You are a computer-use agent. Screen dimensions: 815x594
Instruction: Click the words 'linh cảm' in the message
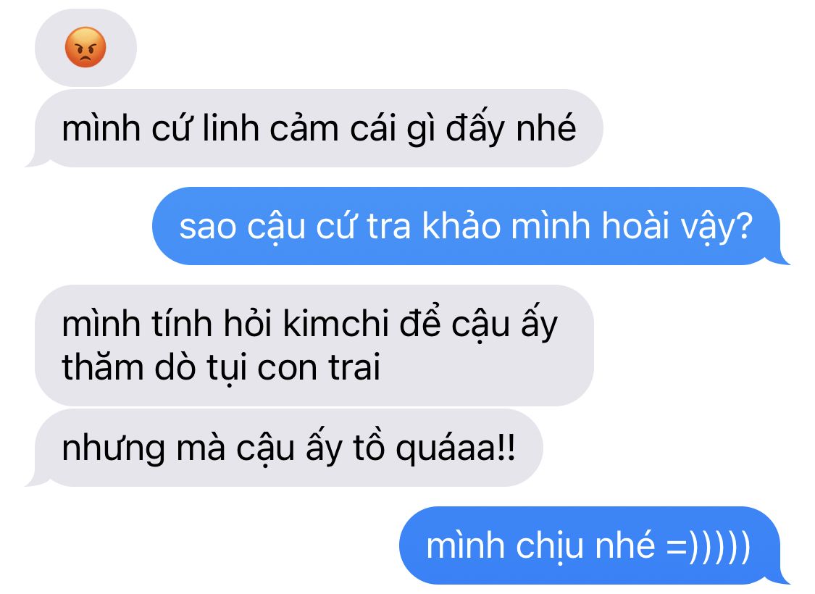pyautogui.click(x=270, y=128)
